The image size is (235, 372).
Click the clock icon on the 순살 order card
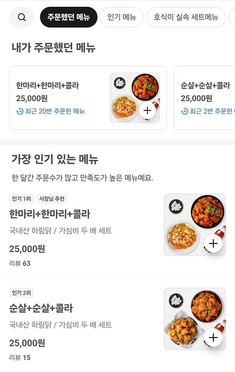click(x=184, y=112)
